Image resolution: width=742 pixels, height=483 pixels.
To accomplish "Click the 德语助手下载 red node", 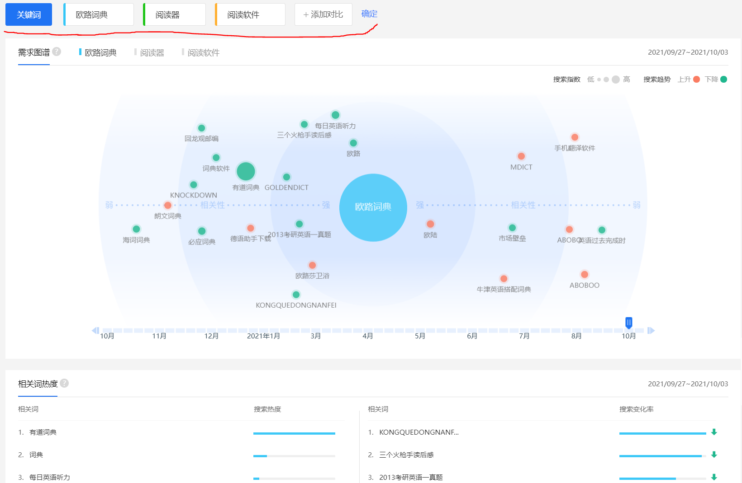I will click(251, 228).
